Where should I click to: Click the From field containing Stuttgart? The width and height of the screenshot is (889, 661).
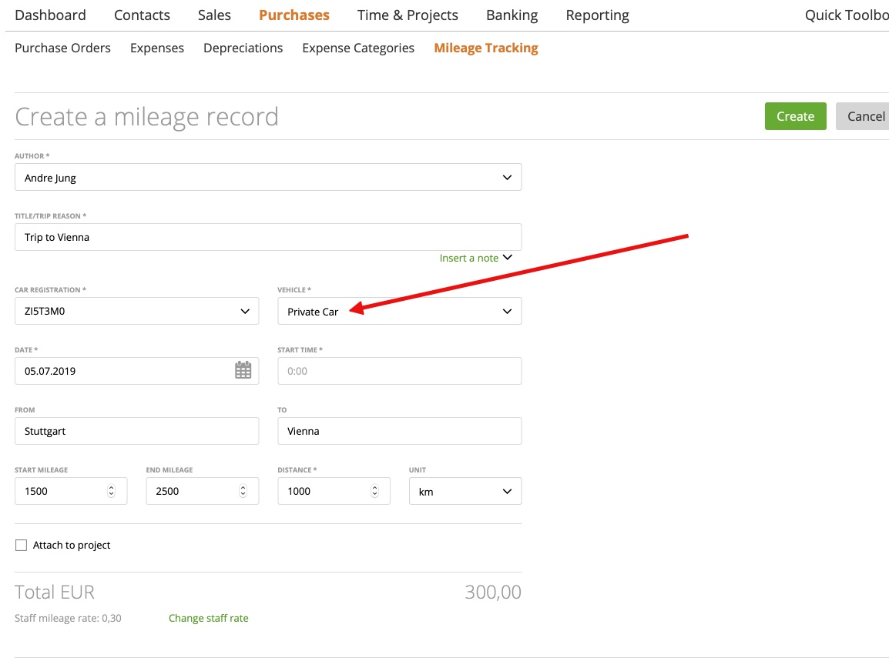click(x=136, y=431)
